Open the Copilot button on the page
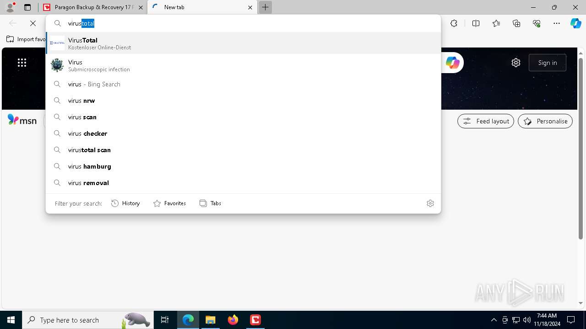586x329 pixels. [453, 63]
